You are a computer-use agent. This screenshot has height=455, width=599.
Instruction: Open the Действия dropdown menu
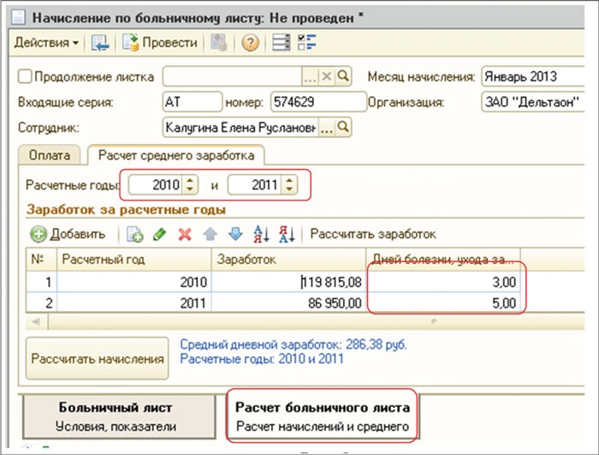(x=46, y=43)
